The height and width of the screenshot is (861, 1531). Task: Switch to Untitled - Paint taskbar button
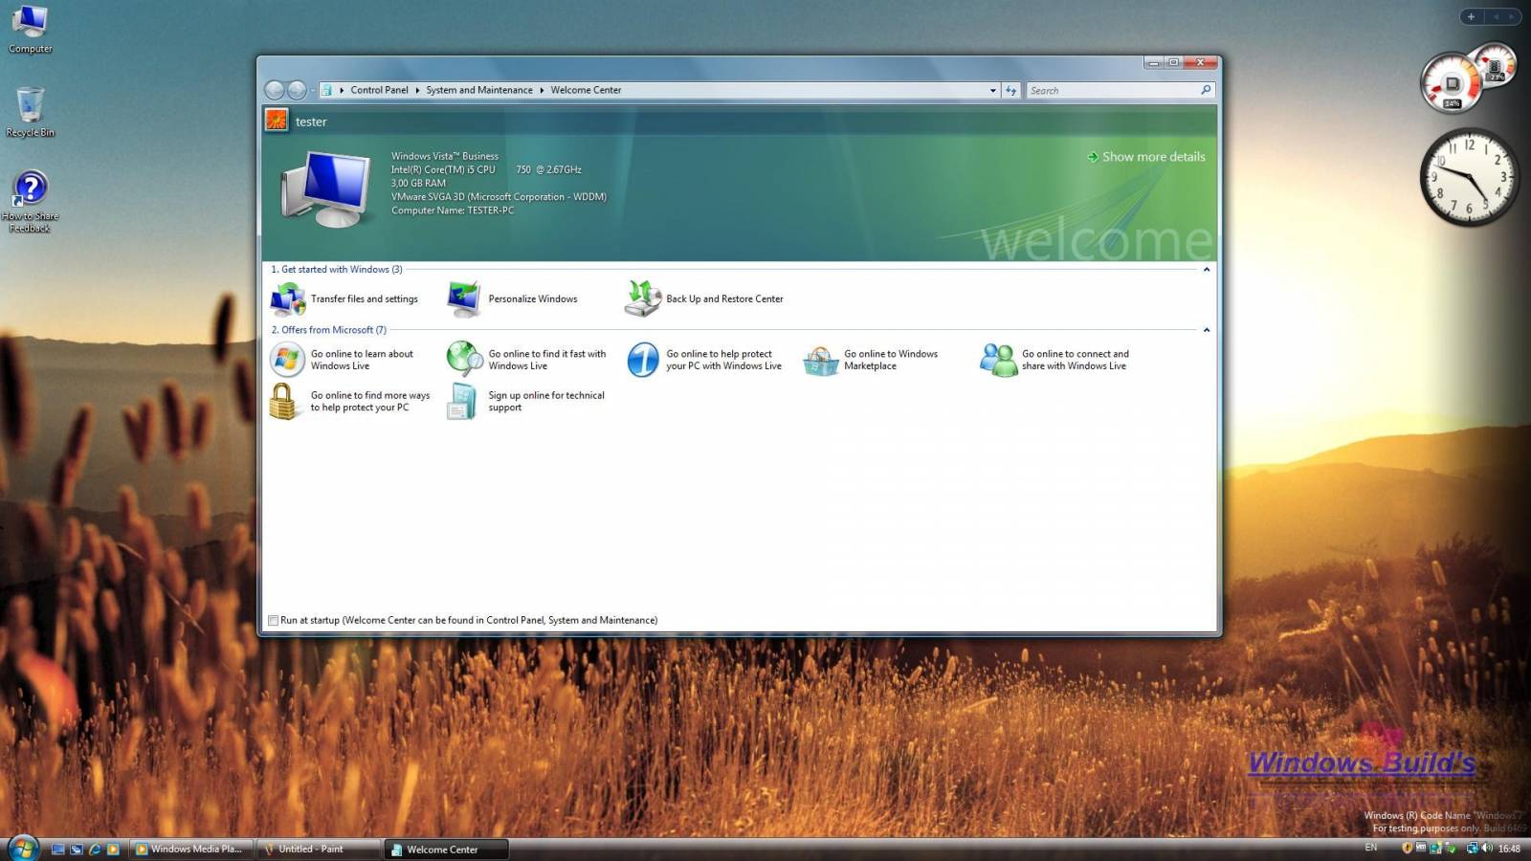317,849
